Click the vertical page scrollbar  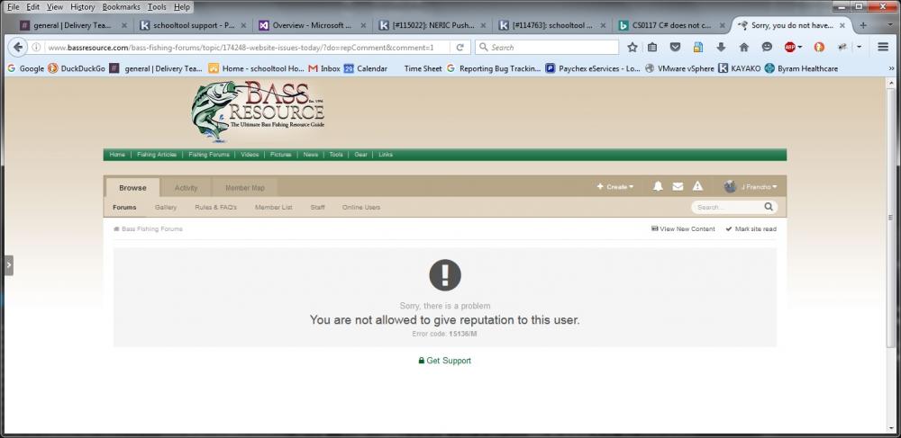891,217
